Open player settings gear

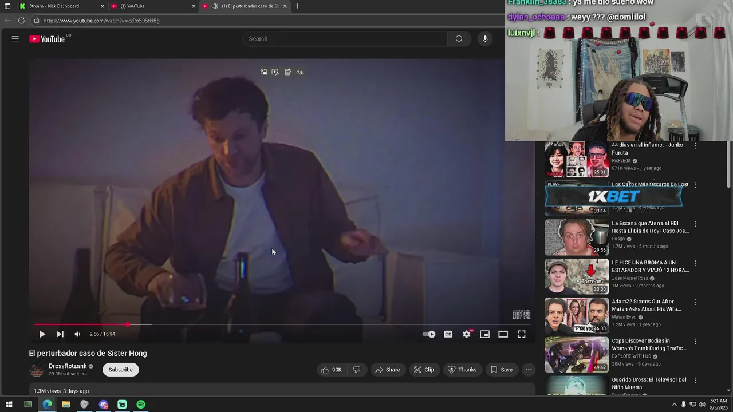click(x=467, y=334)
